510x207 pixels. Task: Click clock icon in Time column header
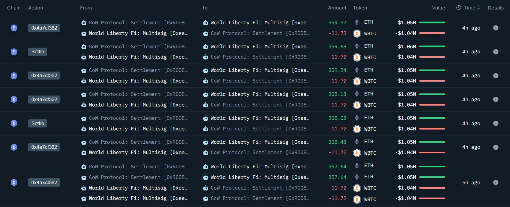(459, 8)
